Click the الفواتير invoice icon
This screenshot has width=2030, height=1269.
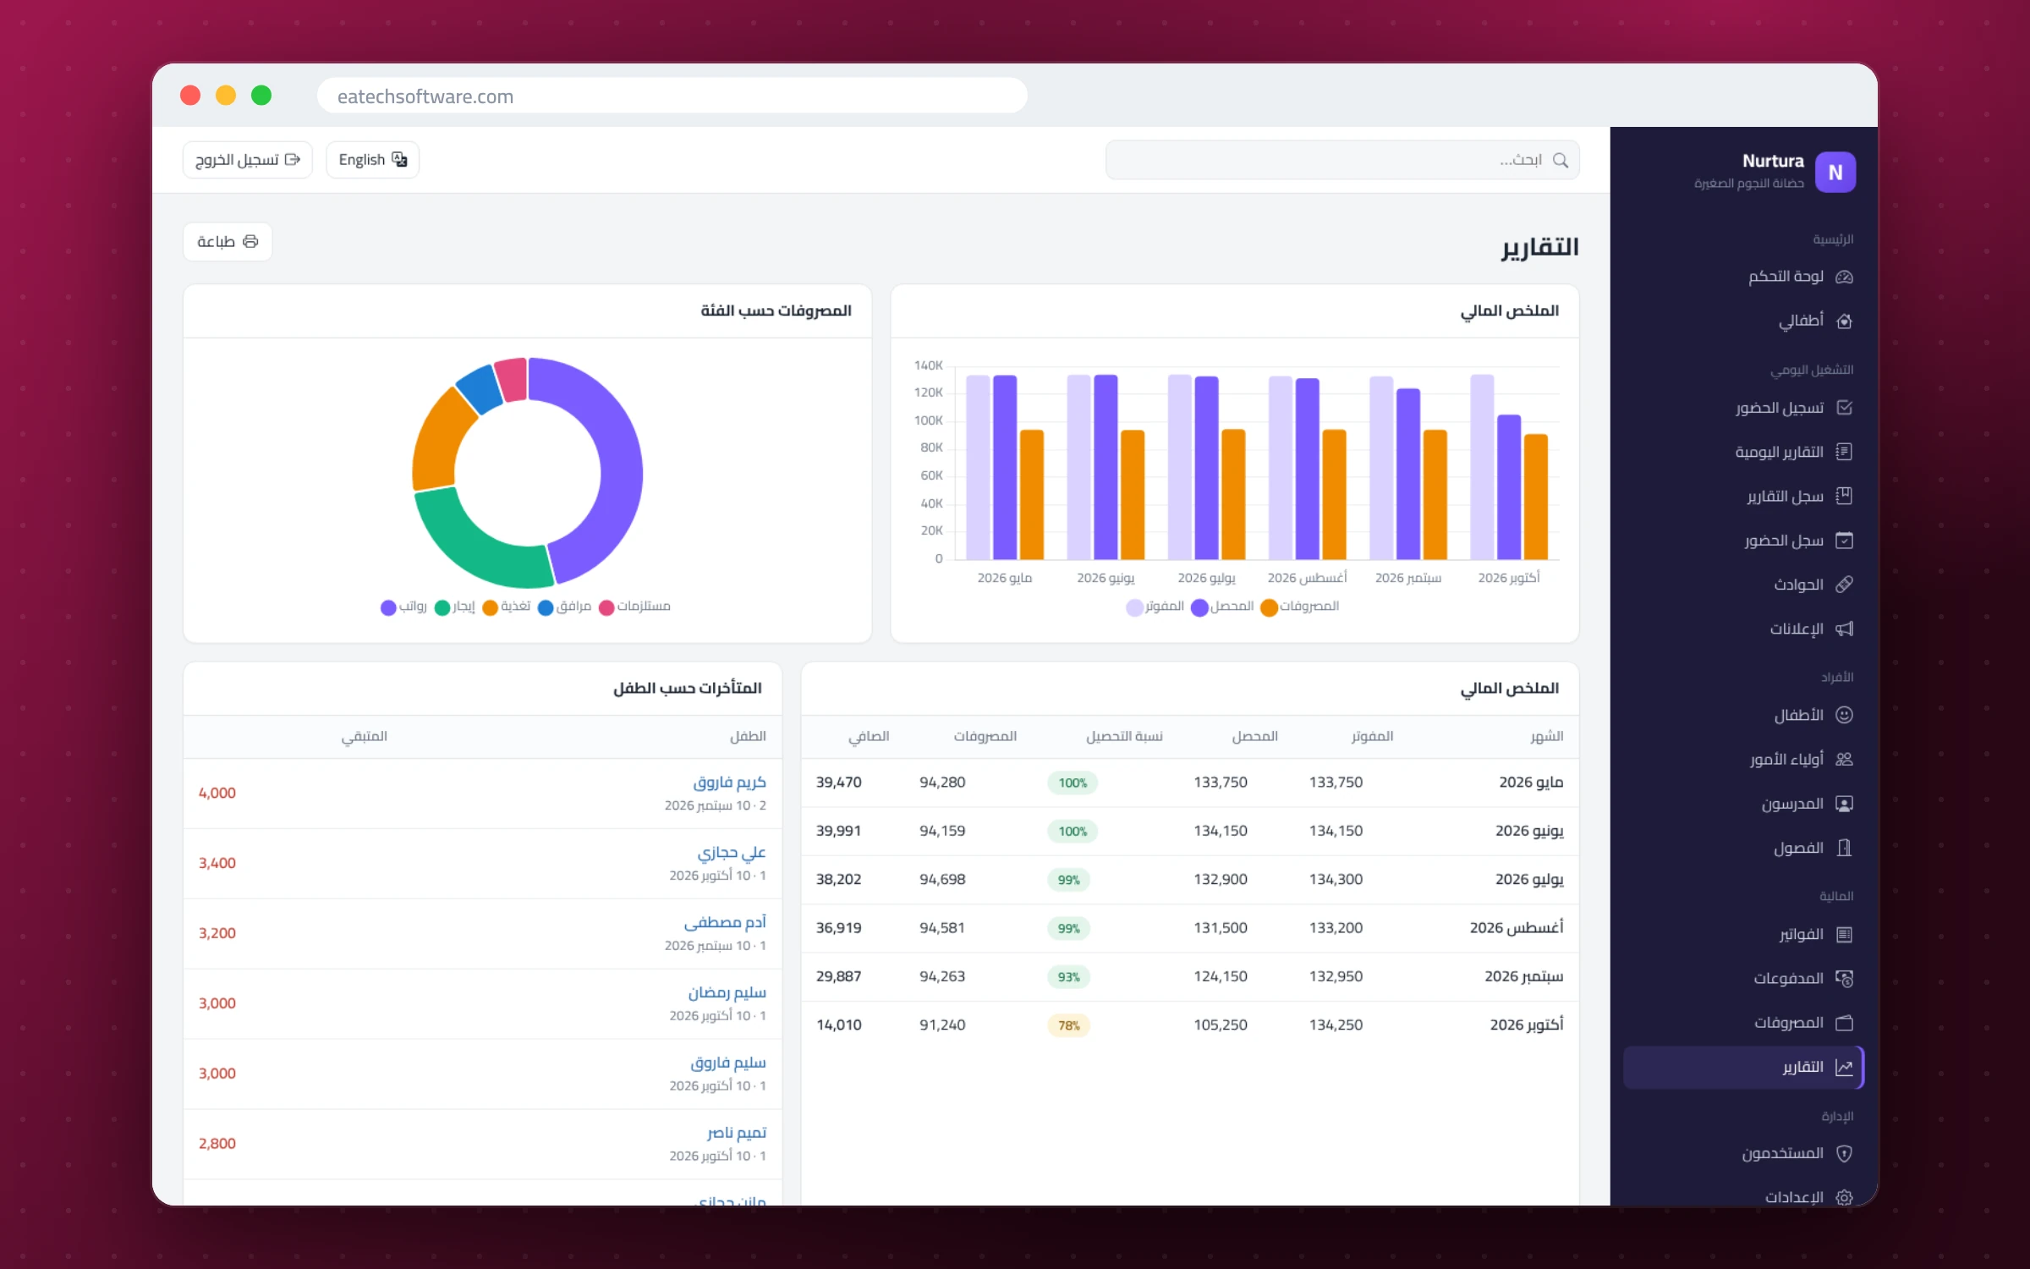click(x=1844, y=934)
